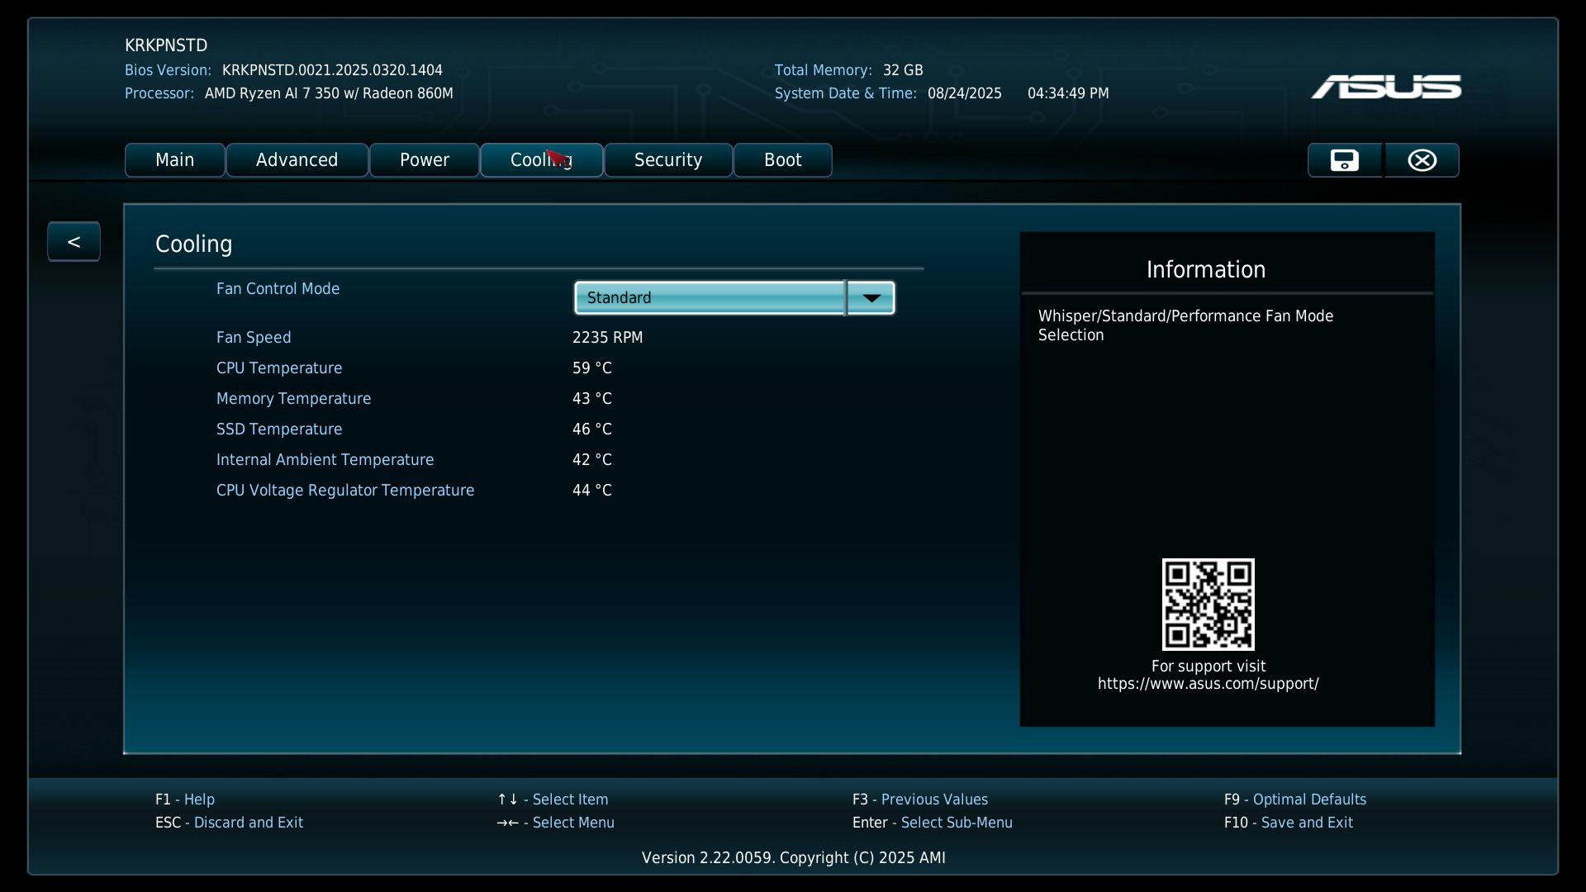This screenshot has width=1586, height=892.
Task: Go to the Security tab
Action: tap(667, 160)
